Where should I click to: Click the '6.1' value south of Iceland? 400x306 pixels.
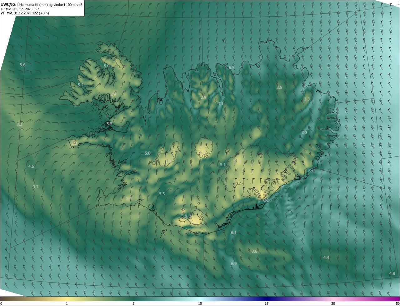click(x=234, y=232)
